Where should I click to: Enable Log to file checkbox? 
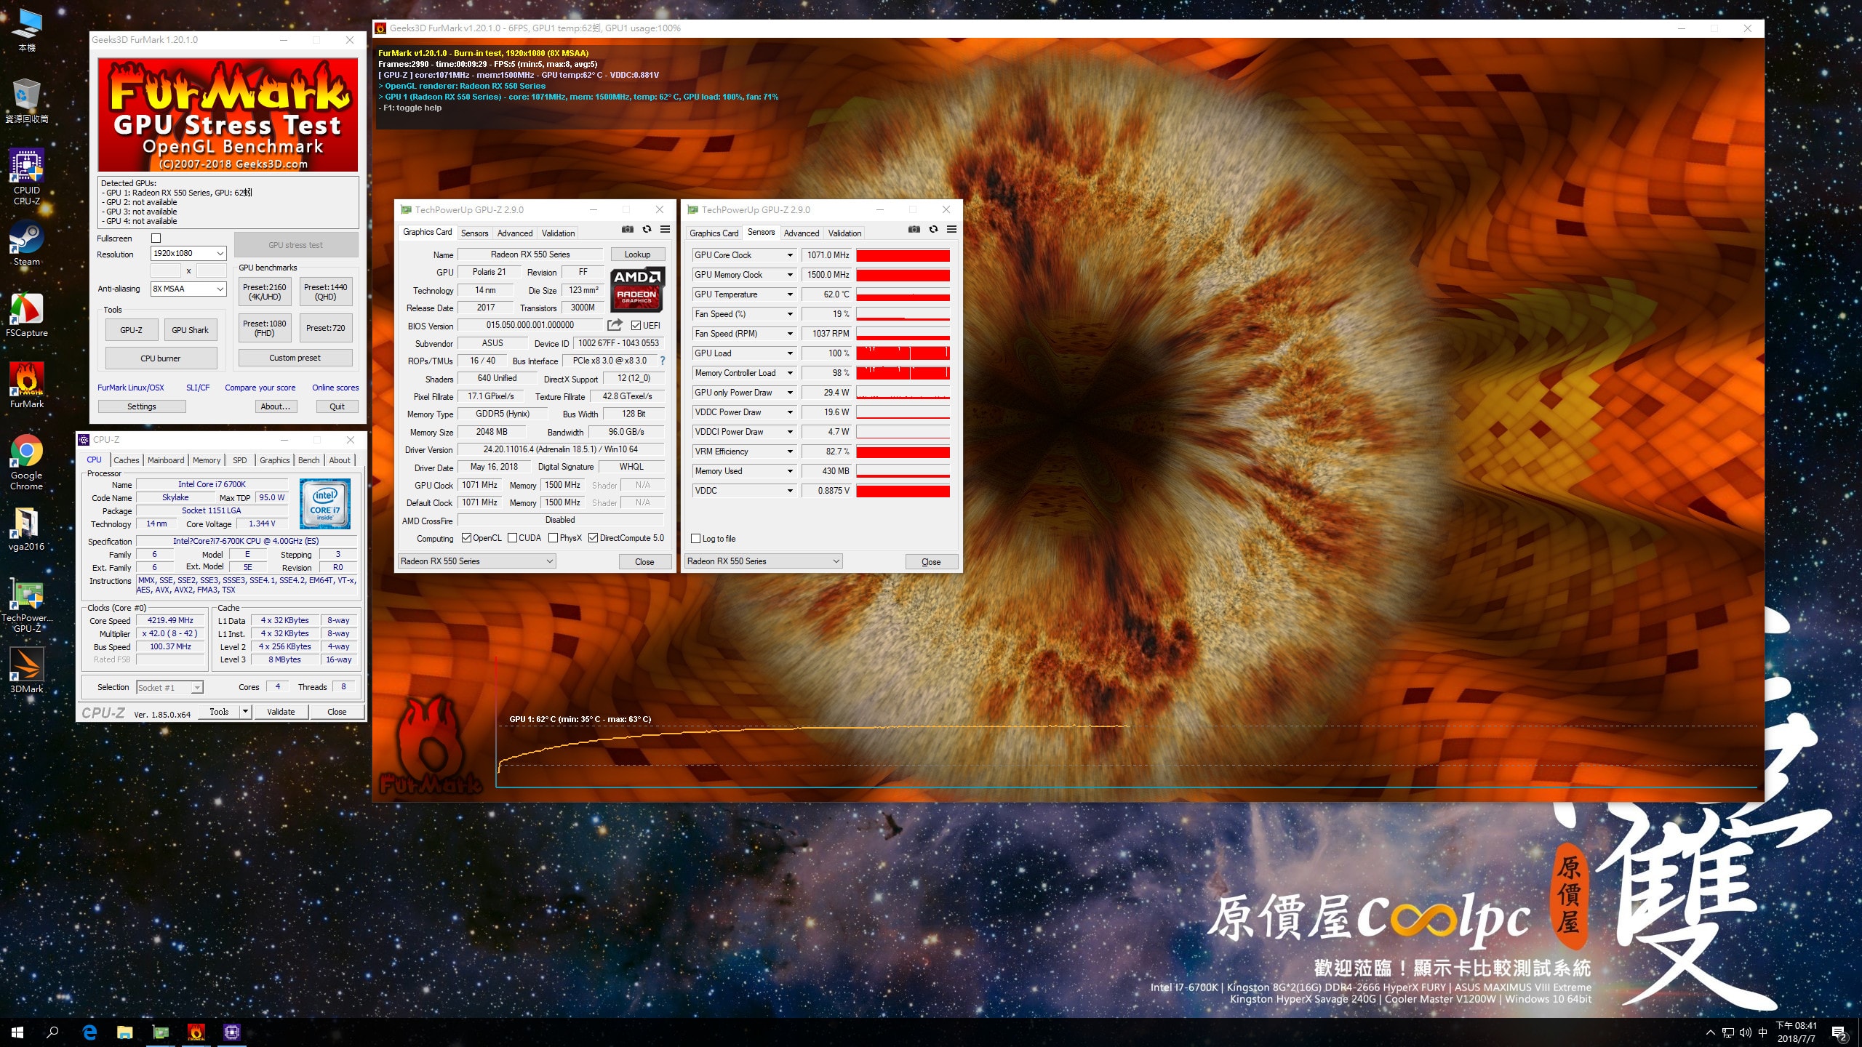(x=696, y=539)
